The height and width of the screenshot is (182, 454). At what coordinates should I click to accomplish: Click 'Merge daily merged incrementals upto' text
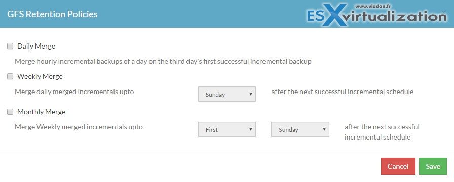click(x=74, y=92)
